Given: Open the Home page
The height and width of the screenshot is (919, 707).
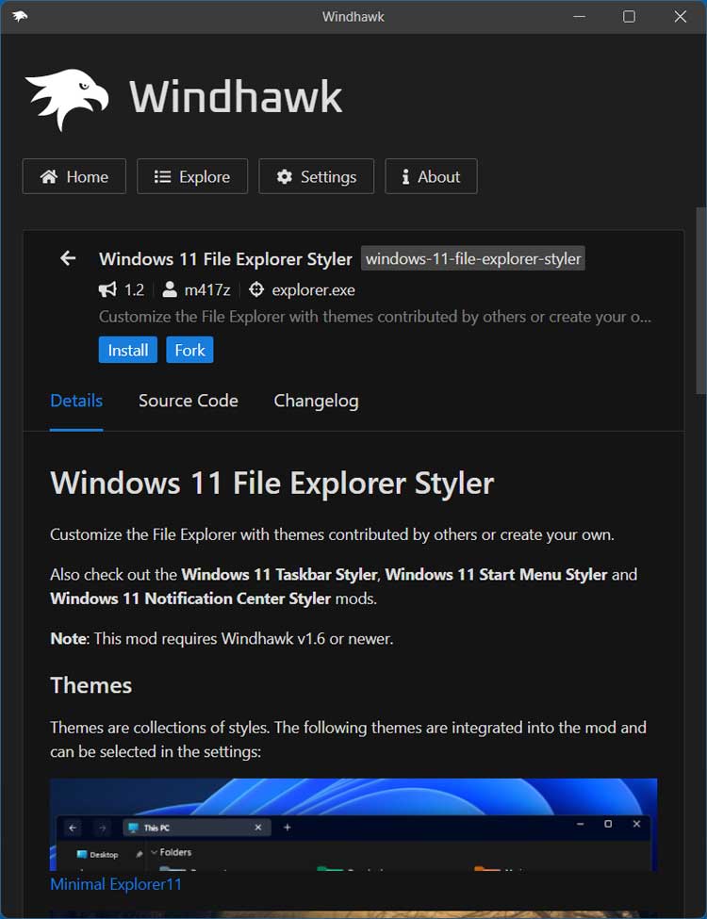Looking at the screenshot, I should pyautogui.click(x=74, y=176).
